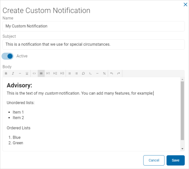Apply H1 heading style

pyautogui.click(x=48, y=73)
